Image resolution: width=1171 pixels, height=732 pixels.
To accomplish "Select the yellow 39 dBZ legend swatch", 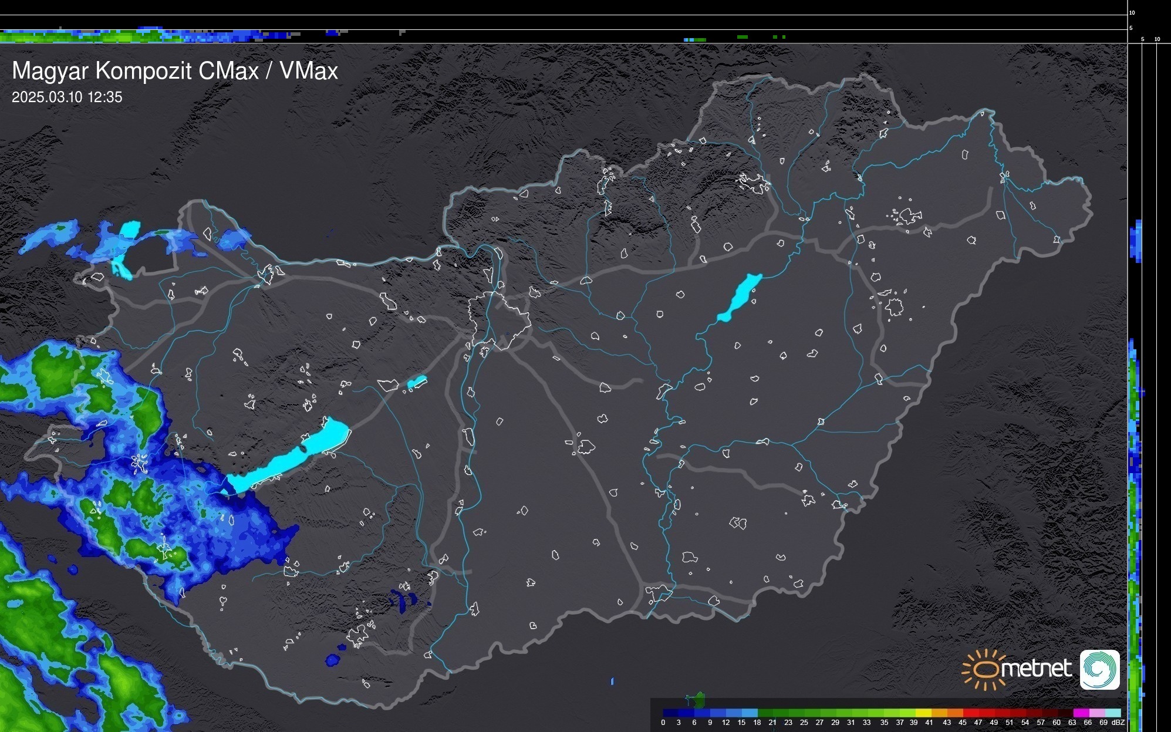I will click(923, 713).
